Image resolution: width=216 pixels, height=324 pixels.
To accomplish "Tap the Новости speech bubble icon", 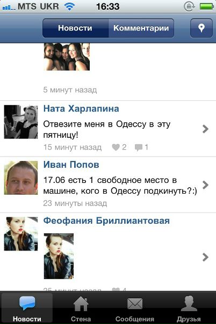I will coord(27,303).
